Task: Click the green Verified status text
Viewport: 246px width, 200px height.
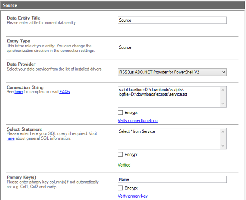Action: [124, 165]
